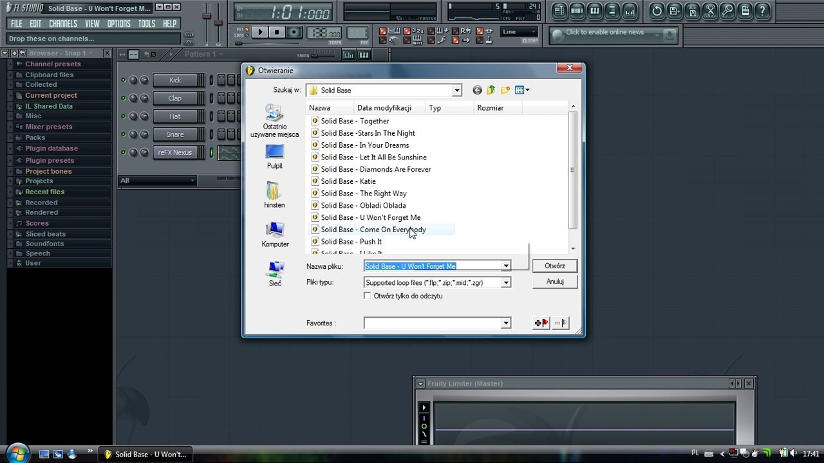Click the export wave file icon
Image resolution: width=824 pixels, height=463 pixels.
[x=692, y=10]
